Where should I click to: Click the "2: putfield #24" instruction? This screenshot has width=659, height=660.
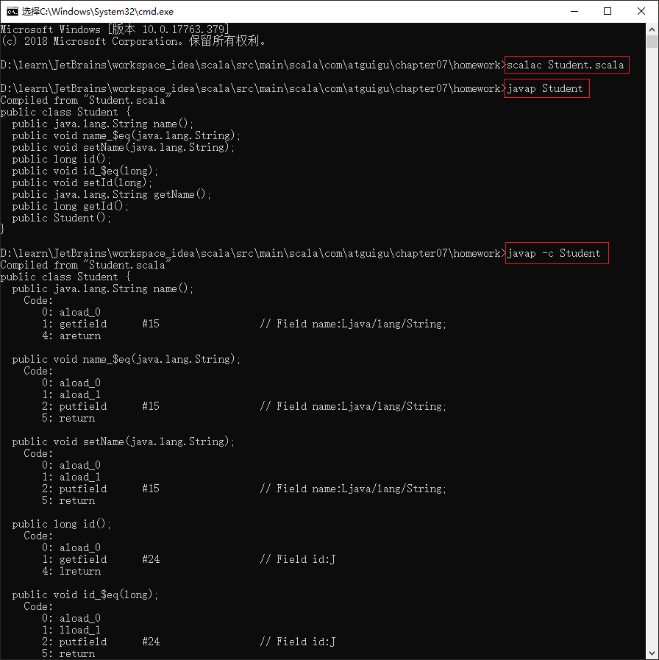tap(101, 642)
